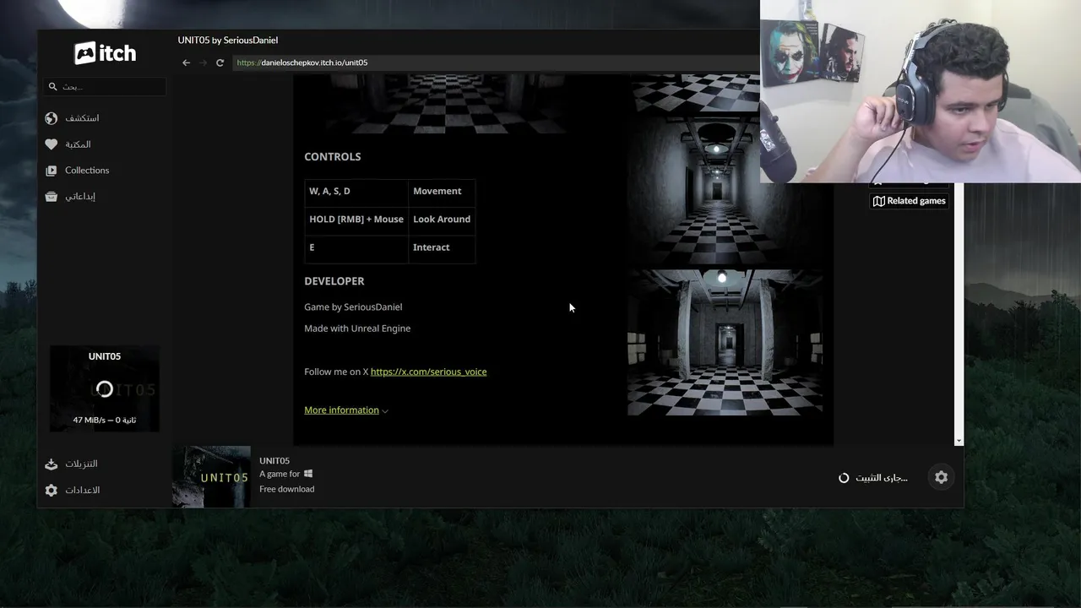
Task: Click the heart library icon
Action: click(x=52, y=144)
